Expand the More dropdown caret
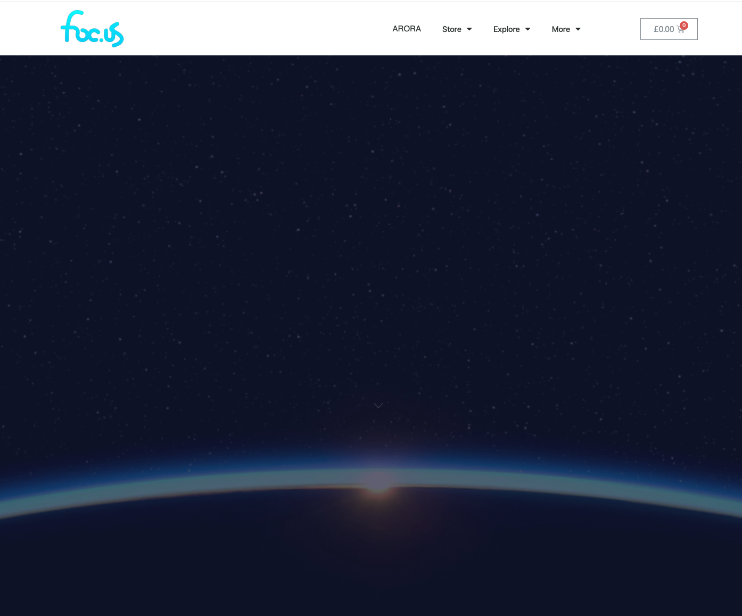742x616 pixels. [x=578, y=29]
